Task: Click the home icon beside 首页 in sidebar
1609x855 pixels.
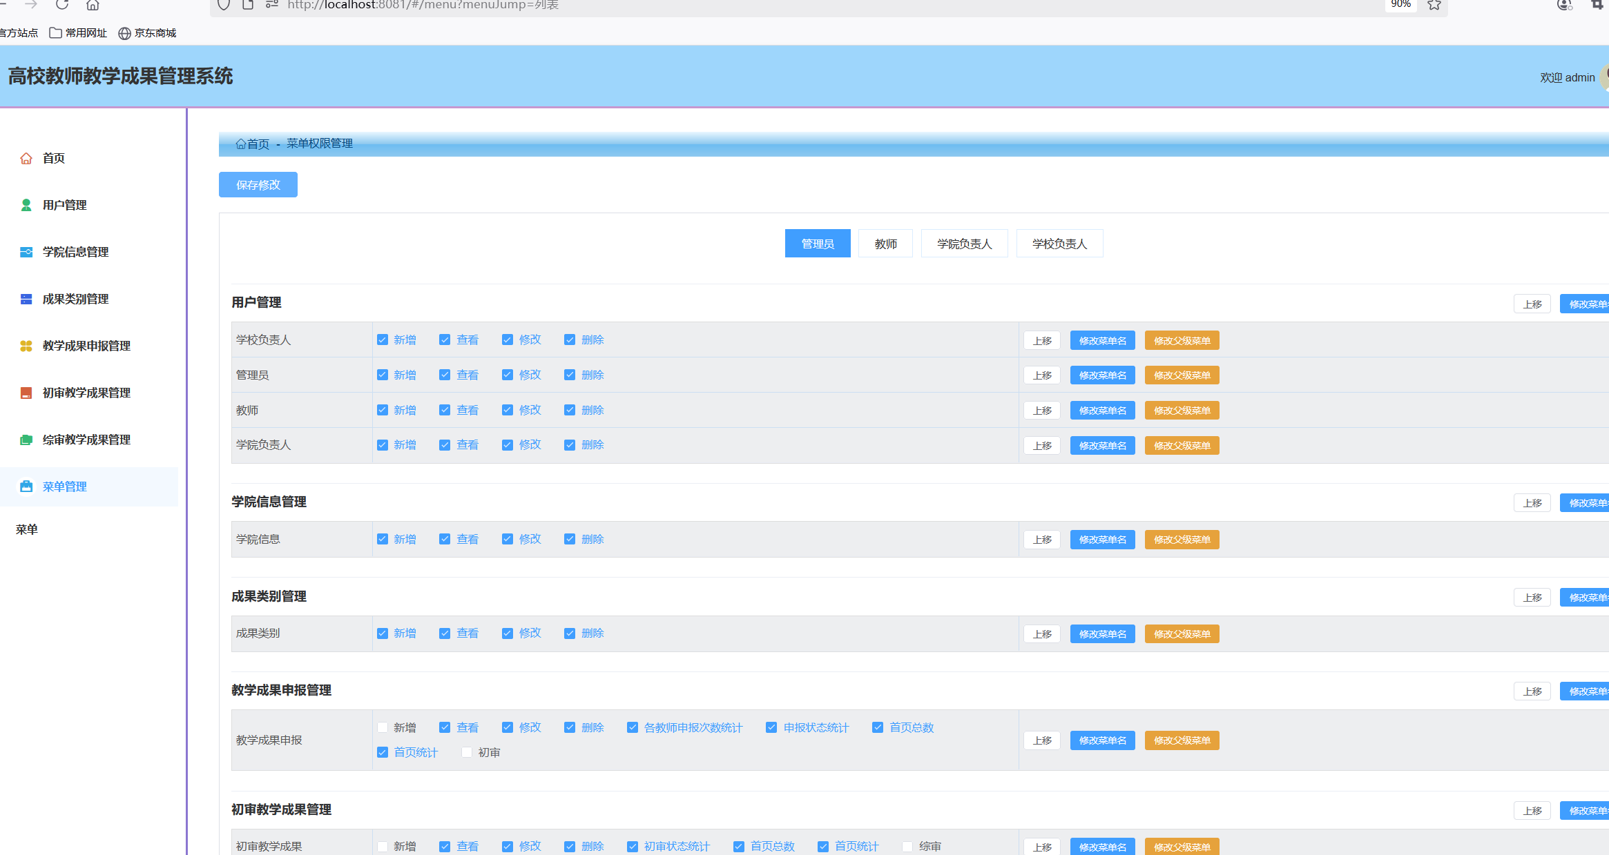Action: coord(26,159)
